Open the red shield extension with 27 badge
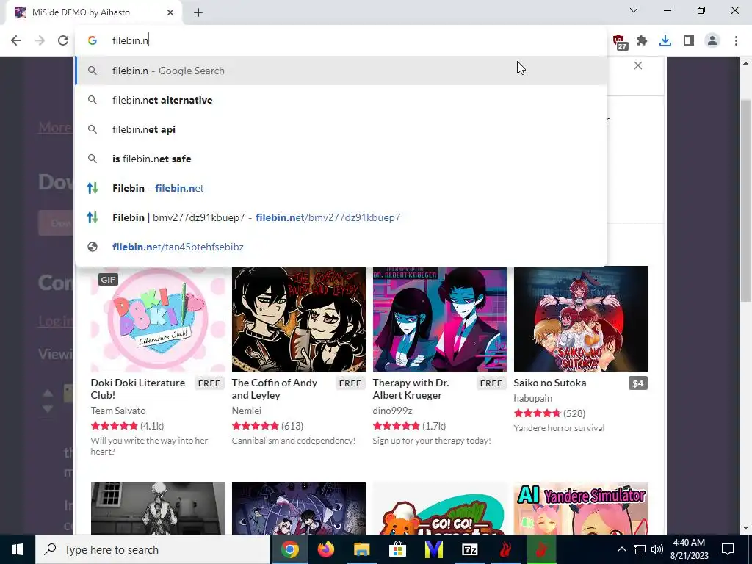Viewport: 752px width, 564px height. (x=620, y=42)
